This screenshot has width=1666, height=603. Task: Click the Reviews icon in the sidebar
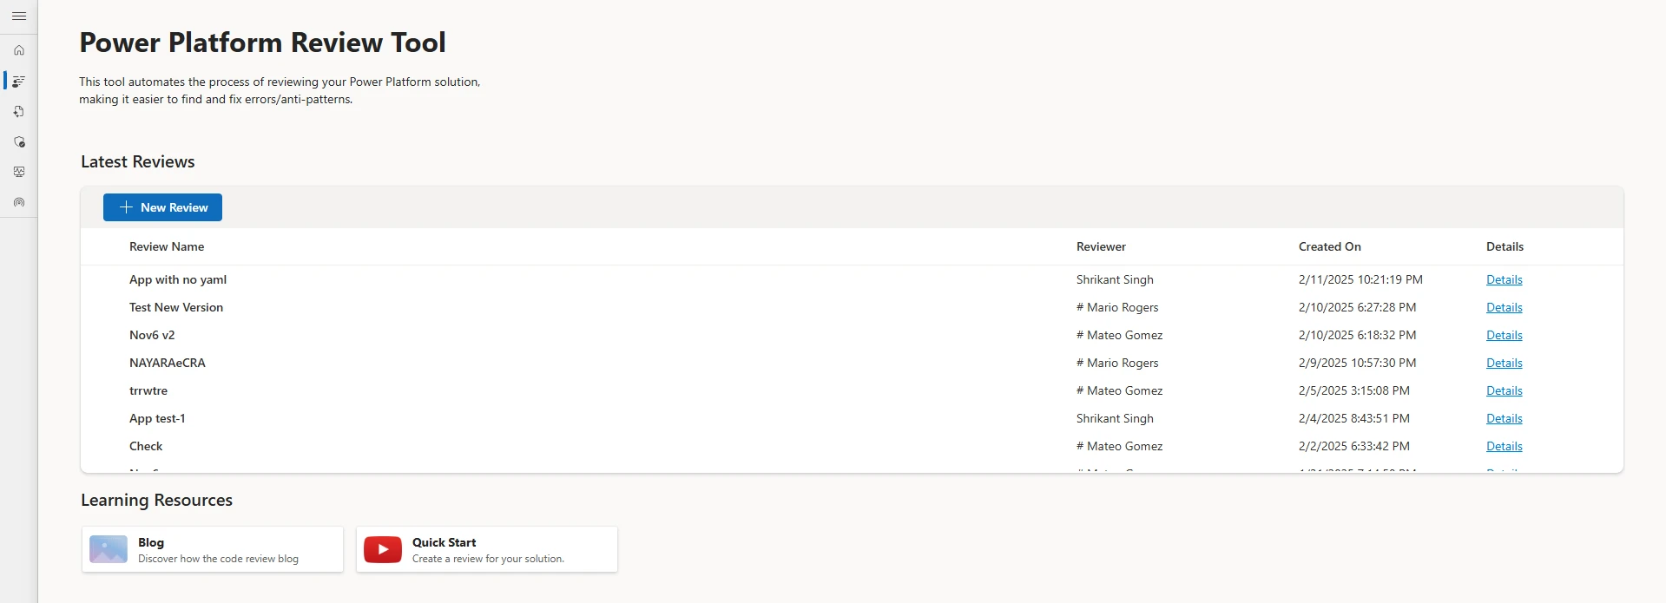19,81
